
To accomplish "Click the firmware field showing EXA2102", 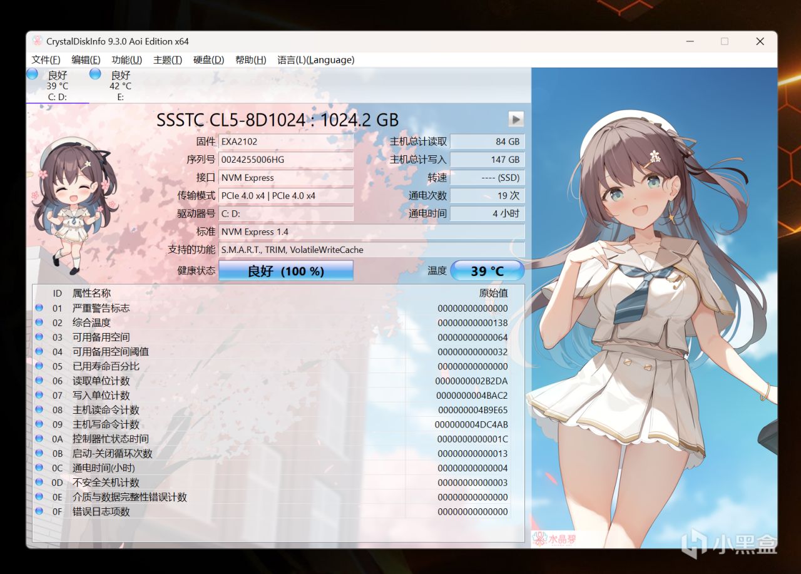I will click(x=286, y=141).
